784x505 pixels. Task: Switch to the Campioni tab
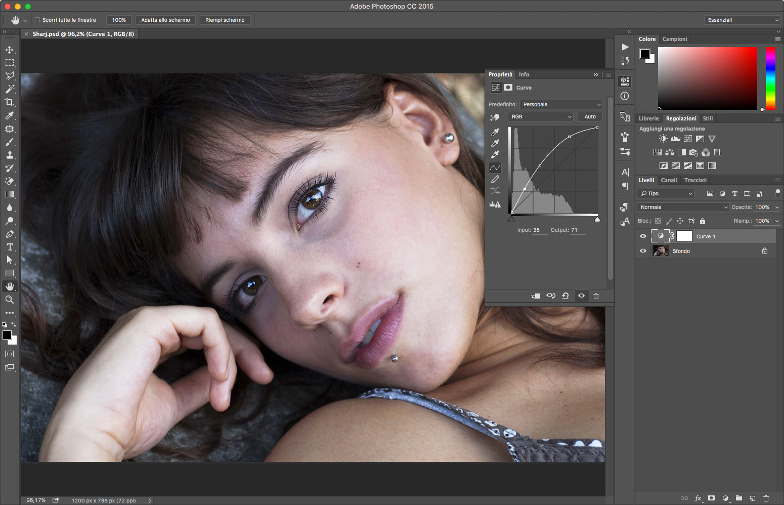click(x=675, y=39)
